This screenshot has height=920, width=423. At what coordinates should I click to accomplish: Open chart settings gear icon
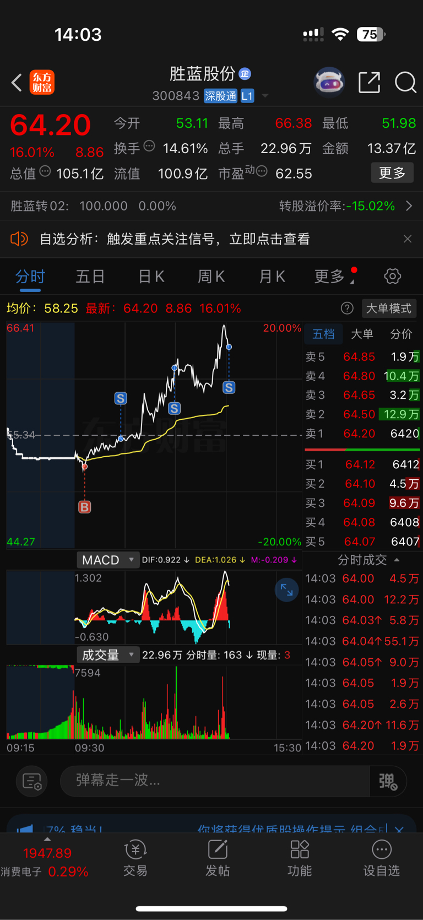click(x=392, y=276)
